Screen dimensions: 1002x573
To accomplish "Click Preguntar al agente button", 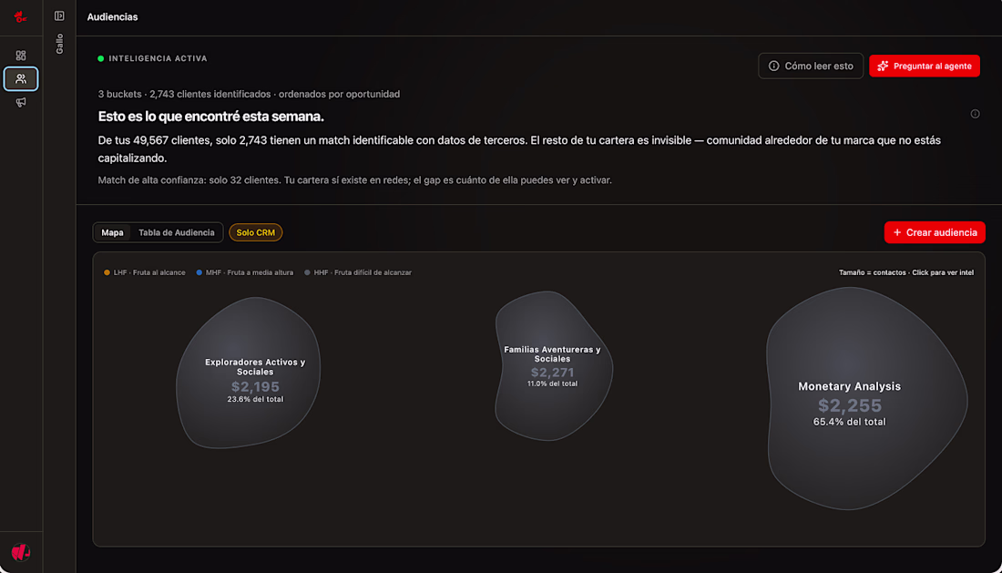I will point(924,66).
